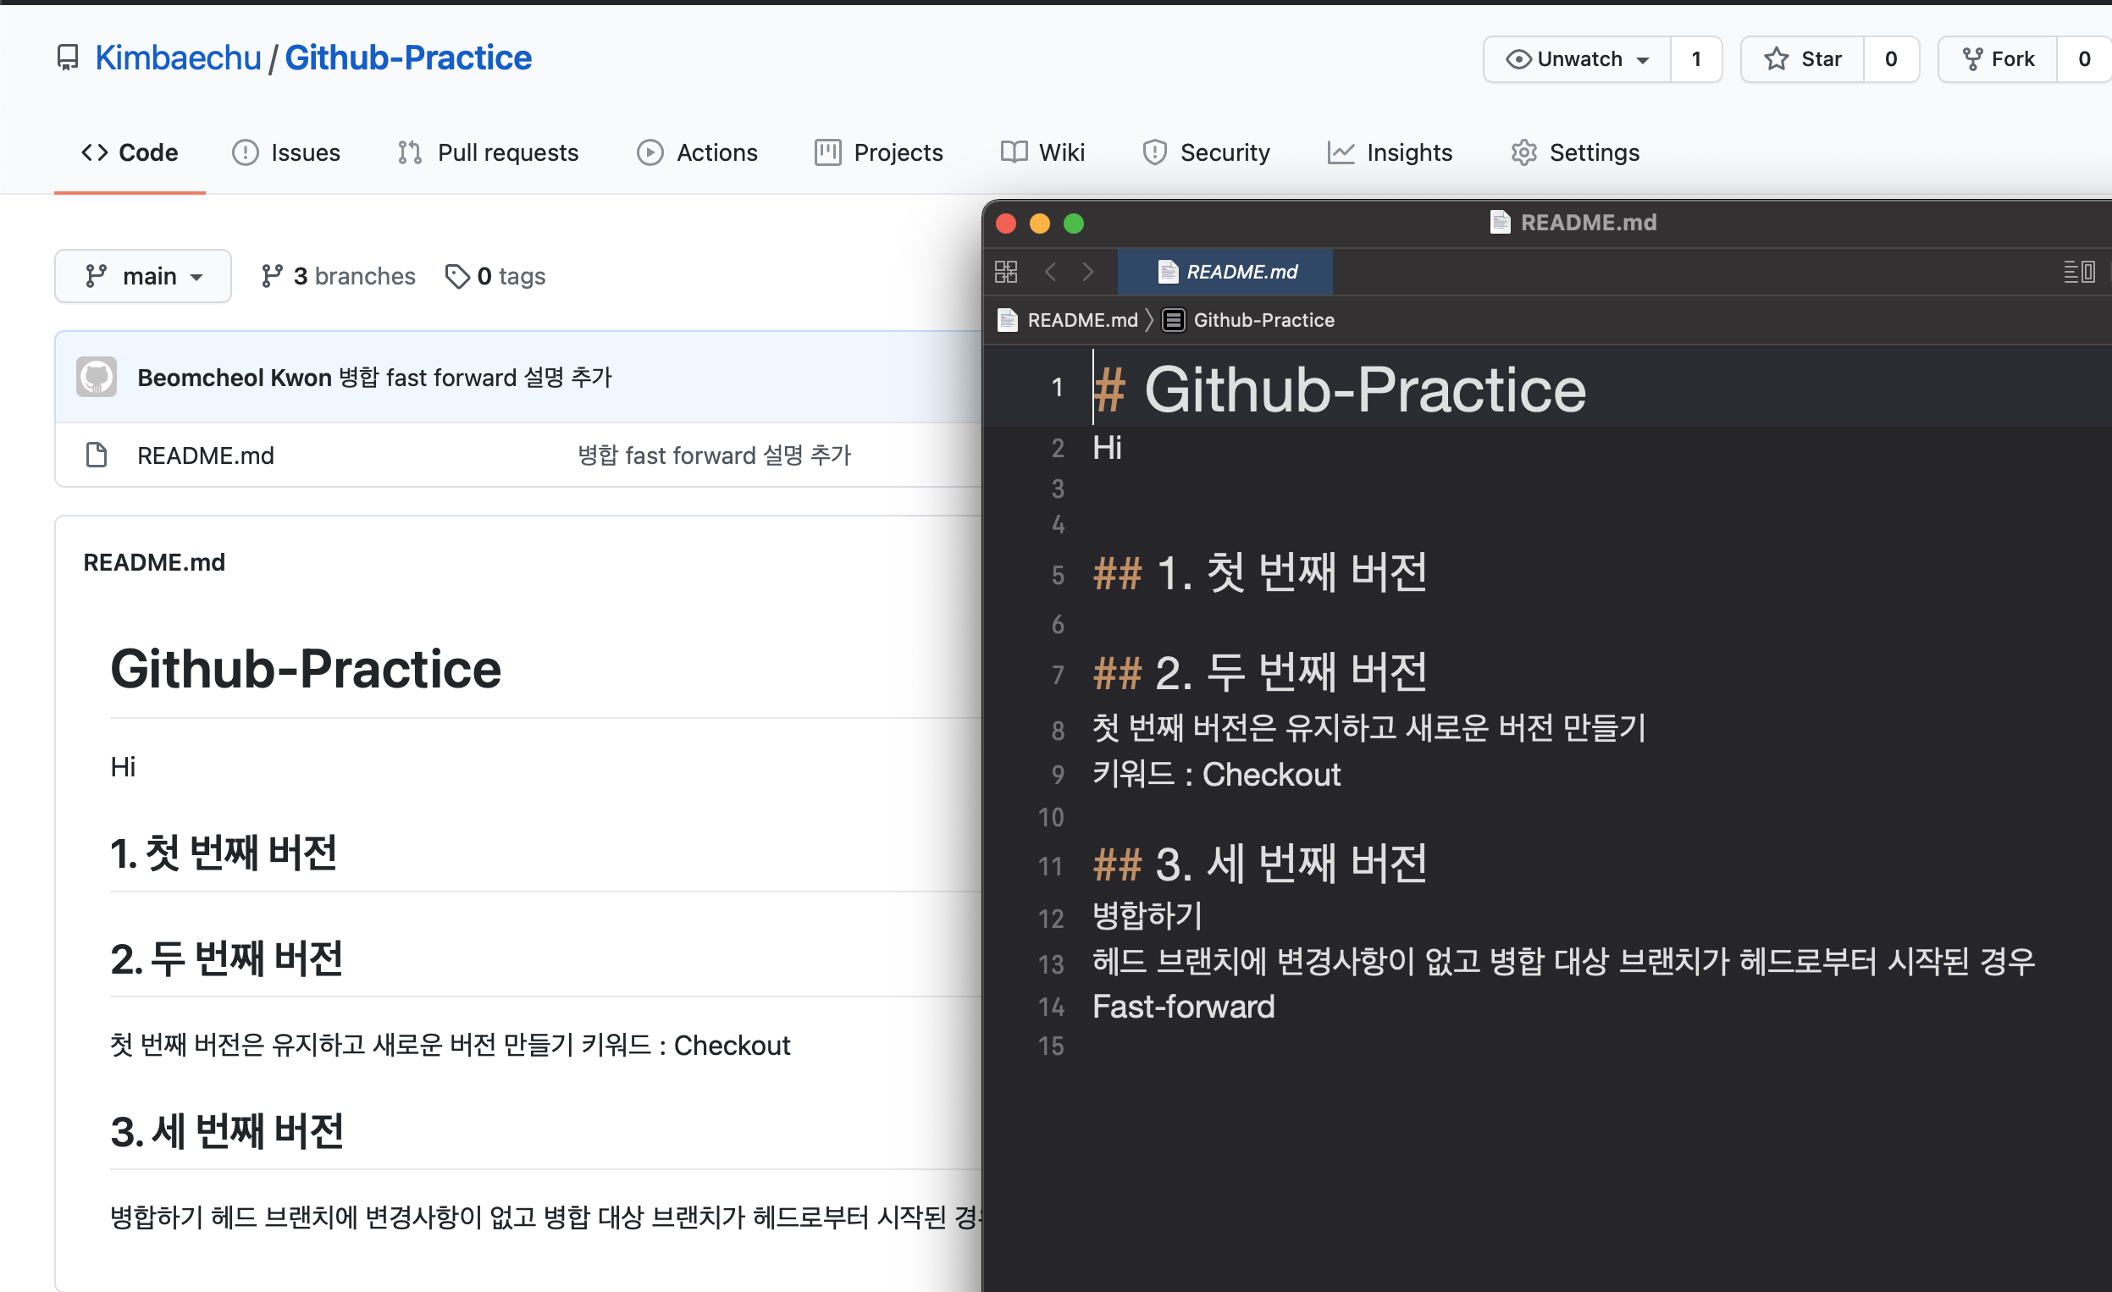
Task: Open the README.md file link in the list
Action: click(206, 455)
